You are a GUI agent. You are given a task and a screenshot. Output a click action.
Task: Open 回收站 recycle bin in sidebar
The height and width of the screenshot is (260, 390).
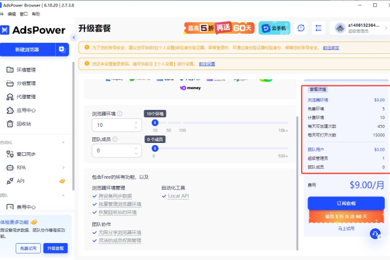[23, 123]
